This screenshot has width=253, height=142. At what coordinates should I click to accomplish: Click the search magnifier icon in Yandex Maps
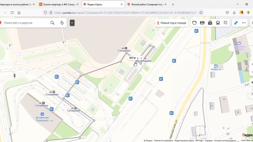pos(52,23)
